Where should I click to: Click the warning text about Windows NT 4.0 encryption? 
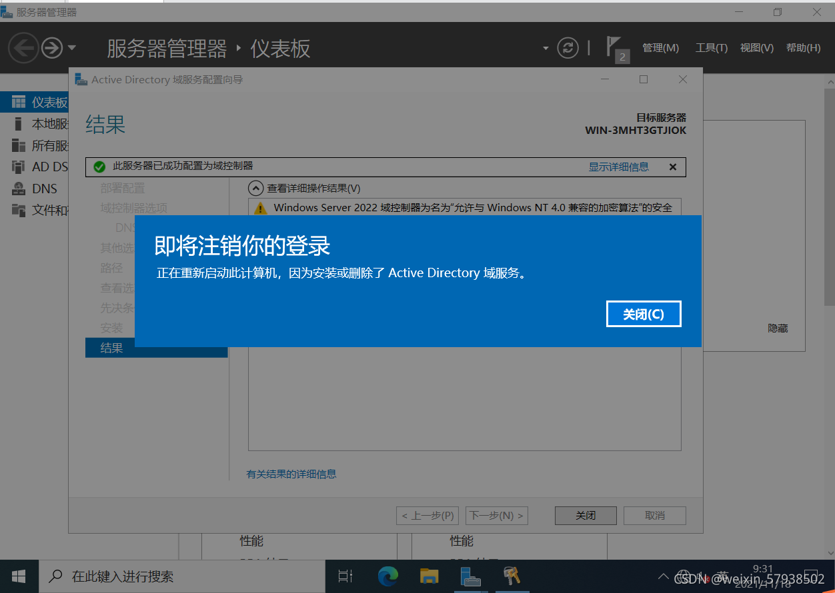(x=473, y=208)
